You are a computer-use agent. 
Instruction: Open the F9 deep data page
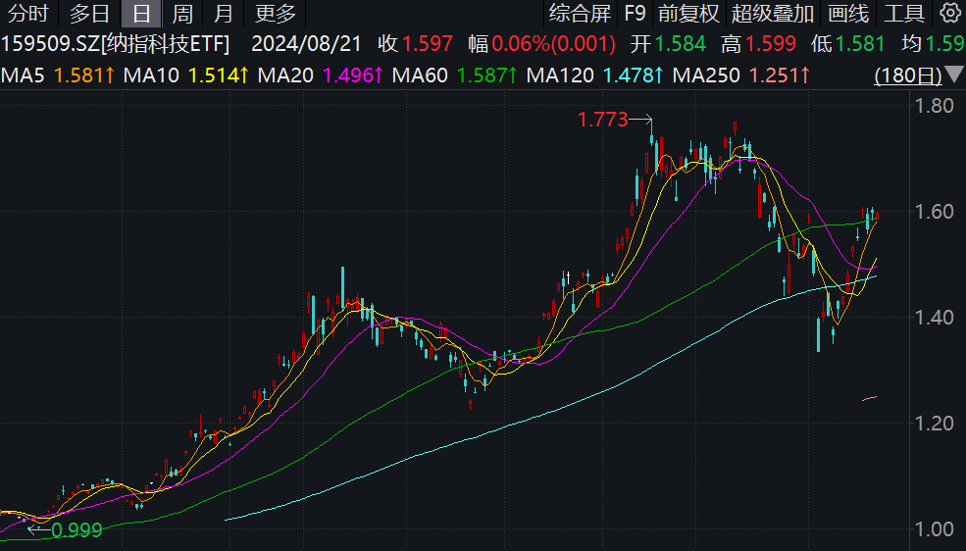(x=635, y=13)
